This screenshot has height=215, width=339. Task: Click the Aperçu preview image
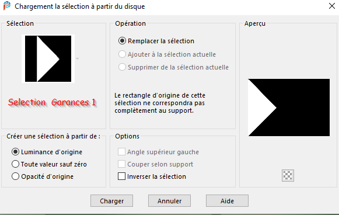(x=289, y=107)
